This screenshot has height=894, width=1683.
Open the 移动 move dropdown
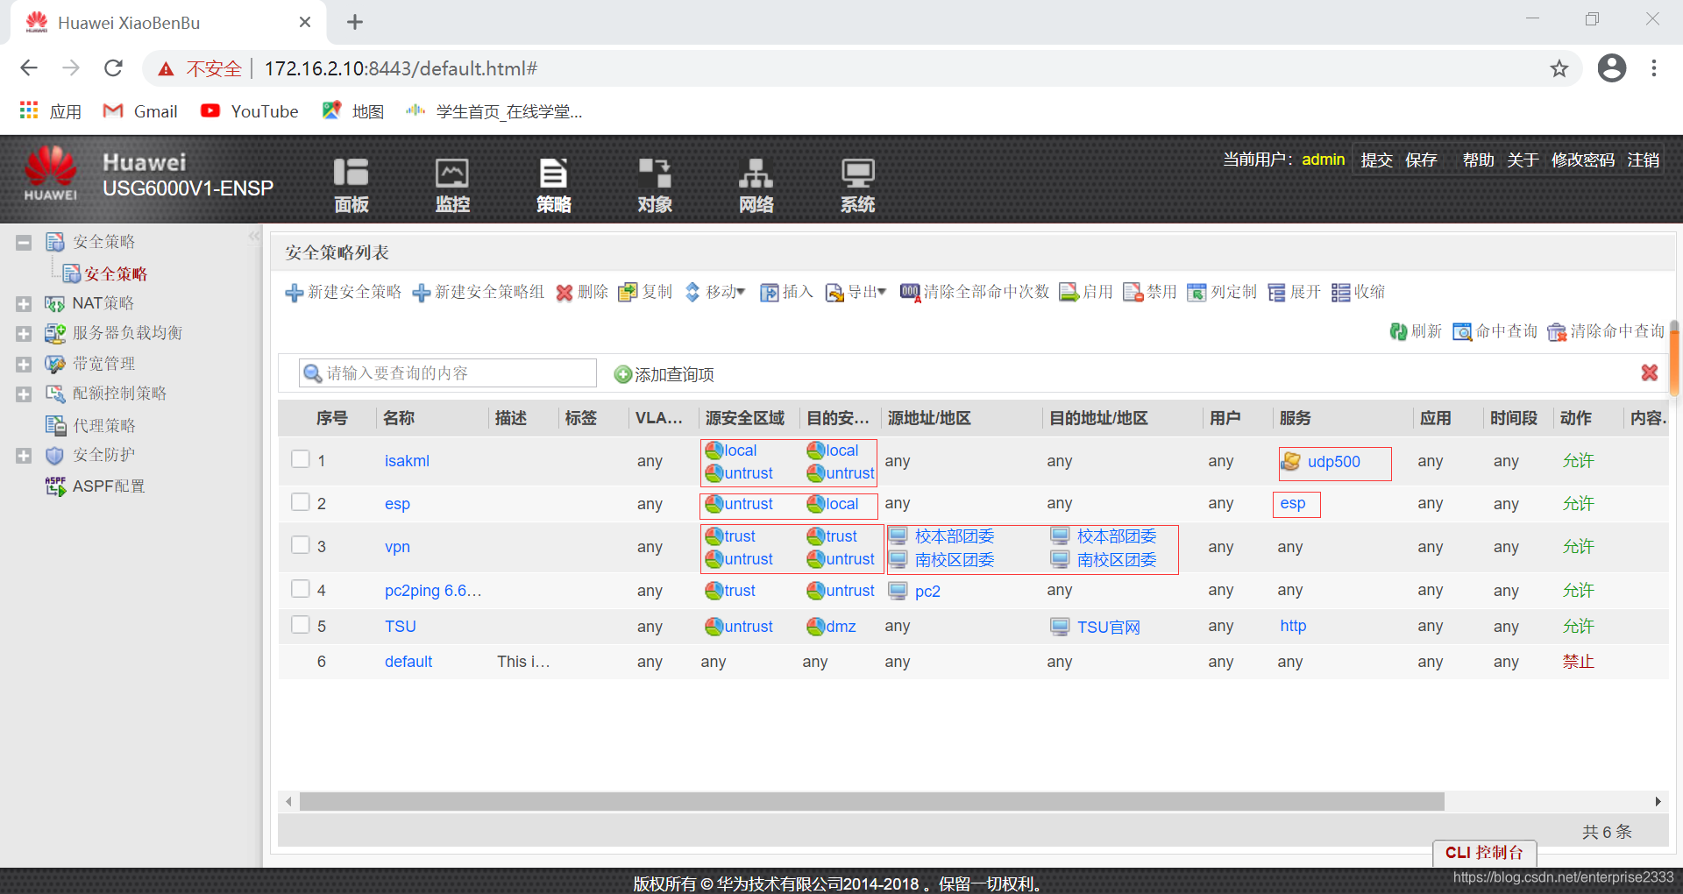point(715,292)
